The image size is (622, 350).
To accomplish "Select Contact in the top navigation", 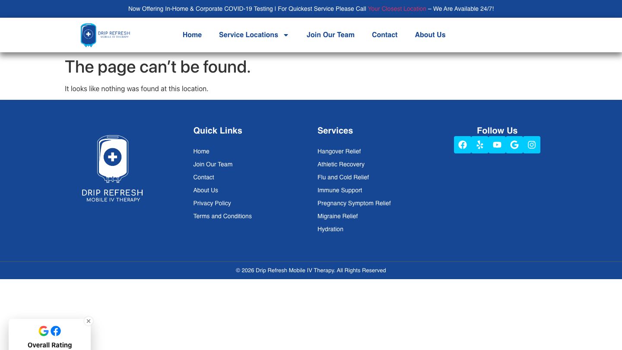I will point(384,35).
